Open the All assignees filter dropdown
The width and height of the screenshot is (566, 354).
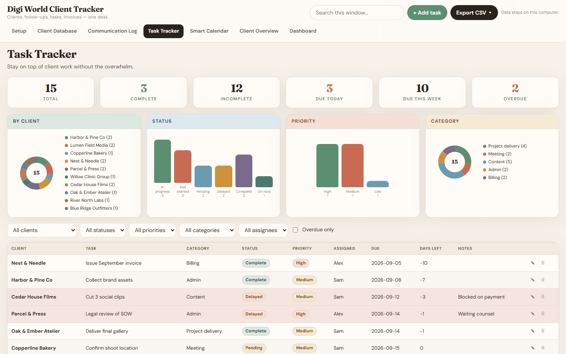[x=263, y=230]
